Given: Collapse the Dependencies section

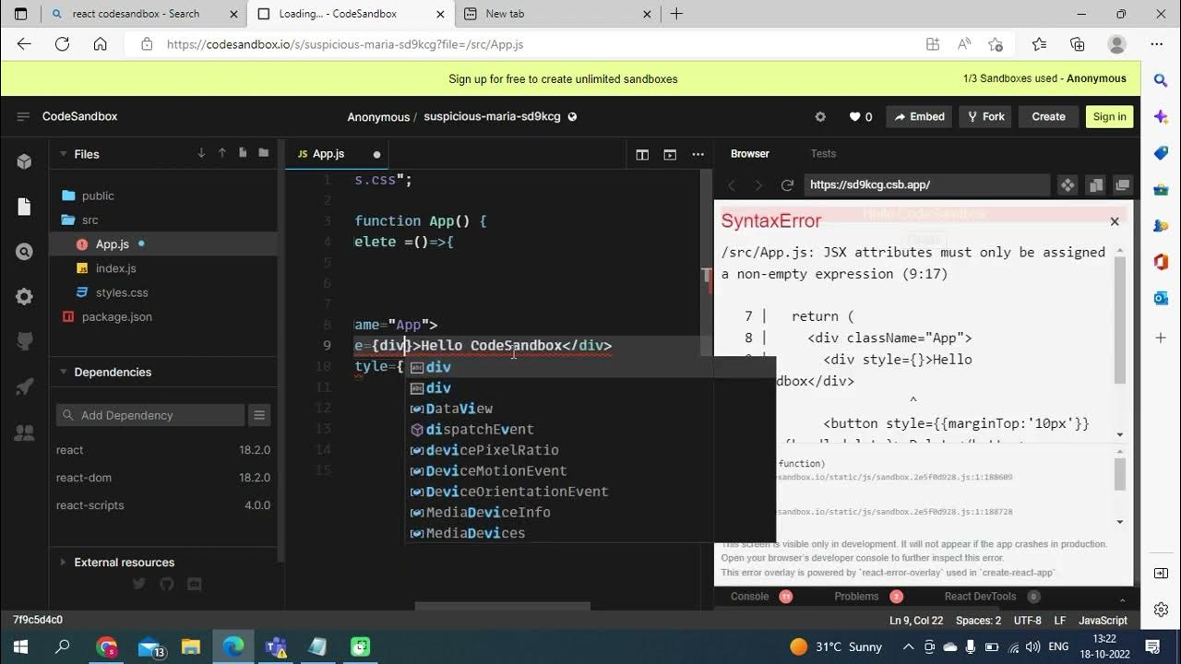Looking at the screenshot, I should 64,372.
